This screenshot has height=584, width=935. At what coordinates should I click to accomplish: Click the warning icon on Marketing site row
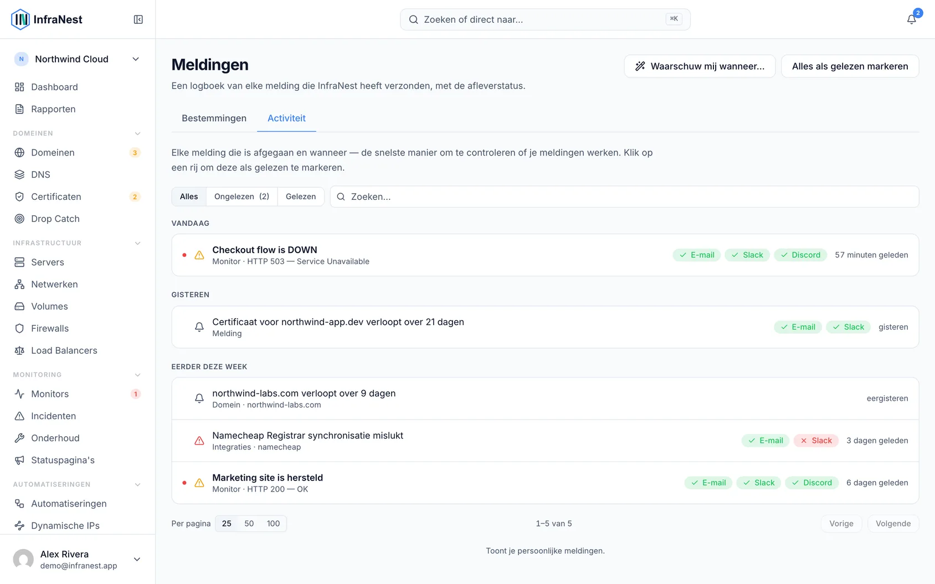199,483
